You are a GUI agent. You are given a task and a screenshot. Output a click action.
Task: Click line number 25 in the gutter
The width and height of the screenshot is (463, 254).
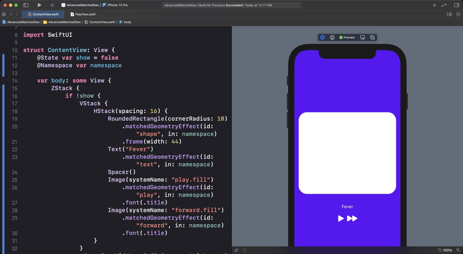point(14,180)
